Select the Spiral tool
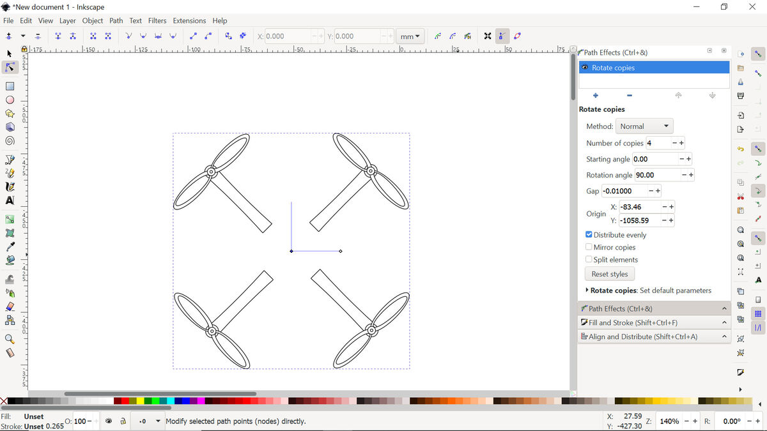The height and width of the screenshot is (431, 767). coord(10,141)
